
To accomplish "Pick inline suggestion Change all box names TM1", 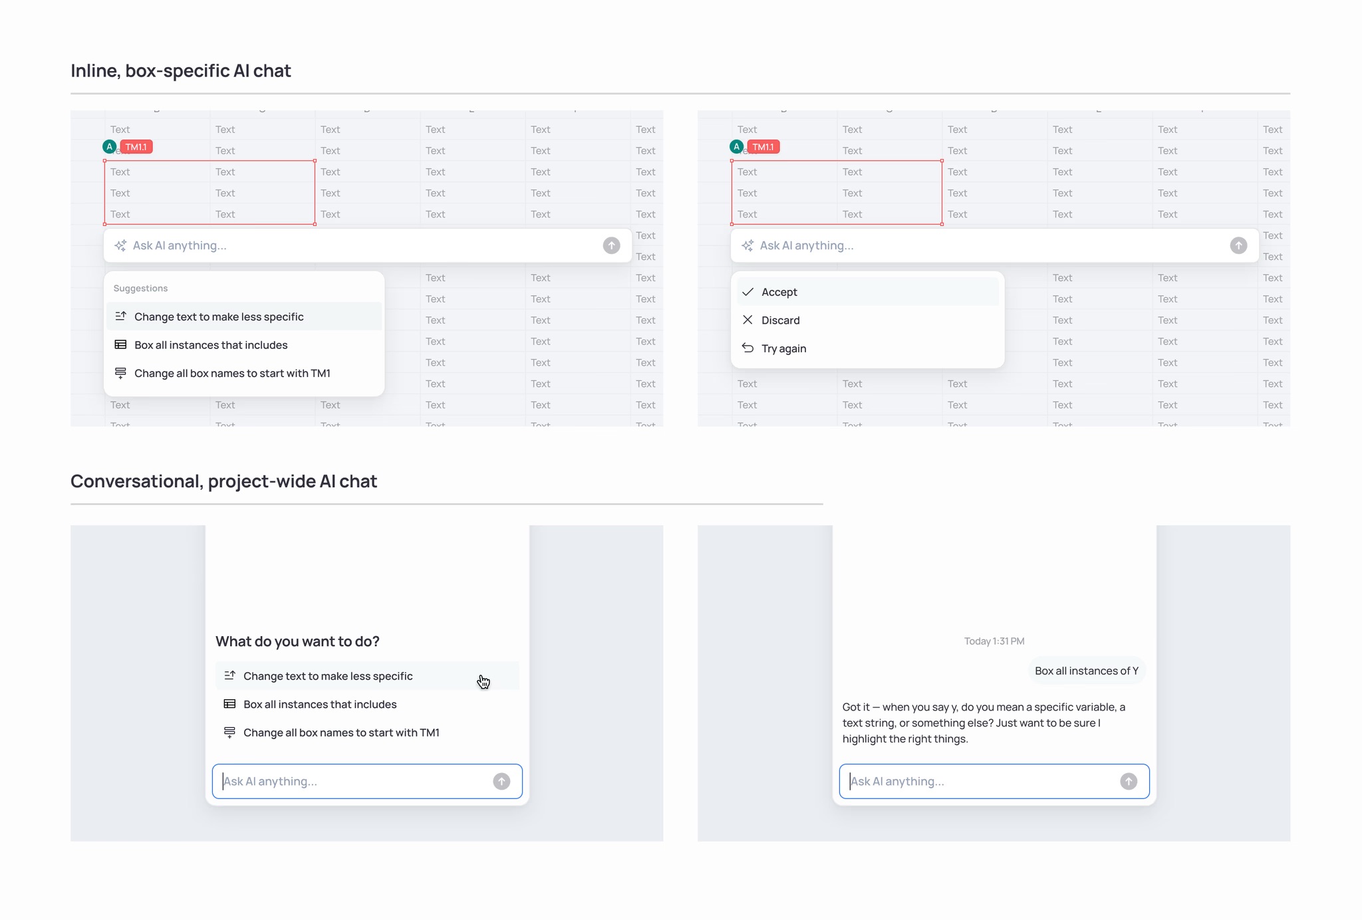I will 232,373.
